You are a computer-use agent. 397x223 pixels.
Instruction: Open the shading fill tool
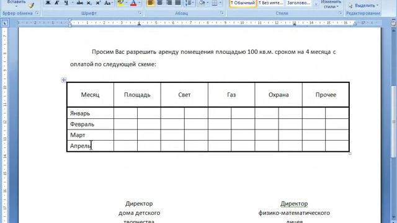[202, 2]
